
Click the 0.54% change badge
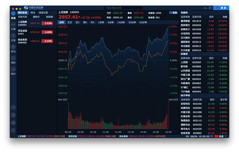pyautogui.click(x=47, y=41)
